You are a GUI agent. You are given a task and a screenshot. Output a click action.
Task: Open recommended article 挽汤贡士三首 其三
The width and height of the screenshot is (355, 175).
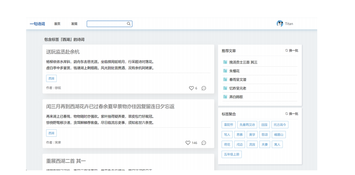coord(243,62)
